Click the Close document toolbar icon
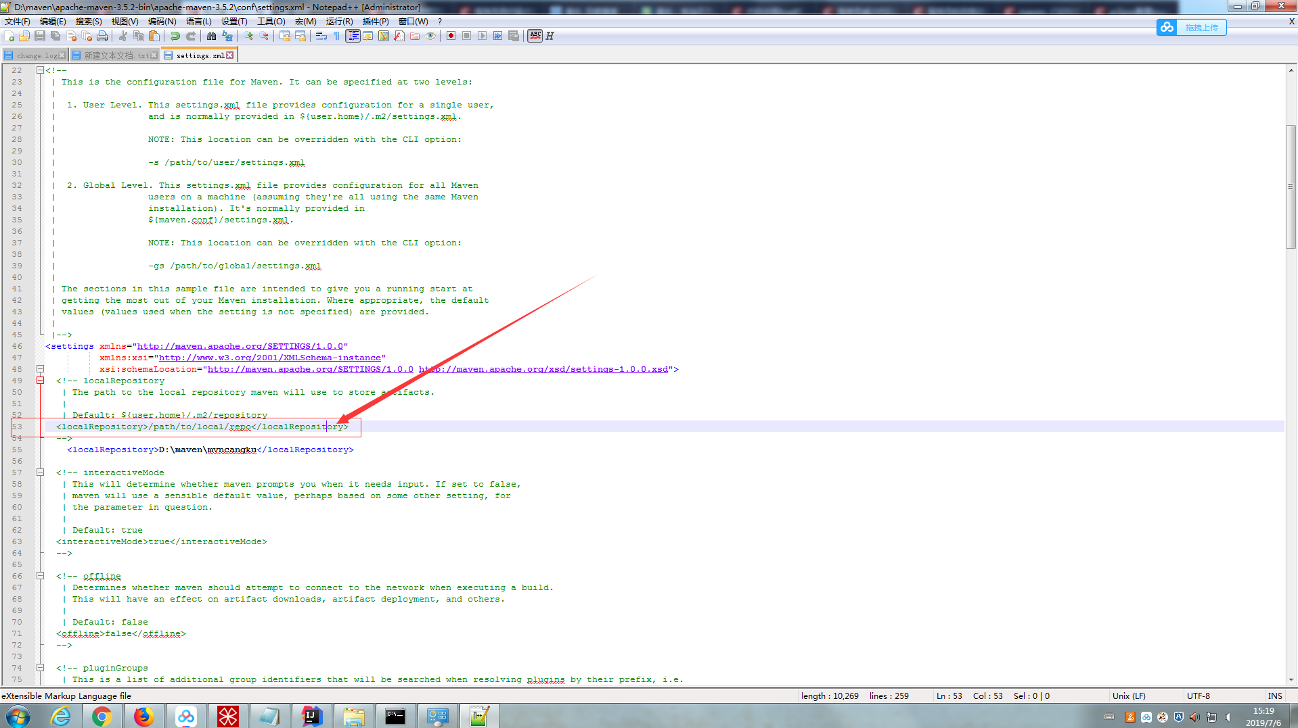This screenshot has height=728, width=1298. pos(71,36)
